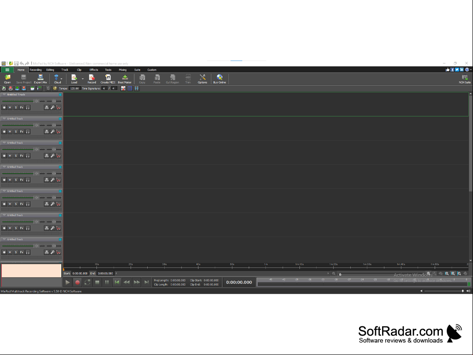Arm recording on the fourth Untitled Track
This screenshot has width=473, height=355.
pyautogui.click(x=4, y=180)
